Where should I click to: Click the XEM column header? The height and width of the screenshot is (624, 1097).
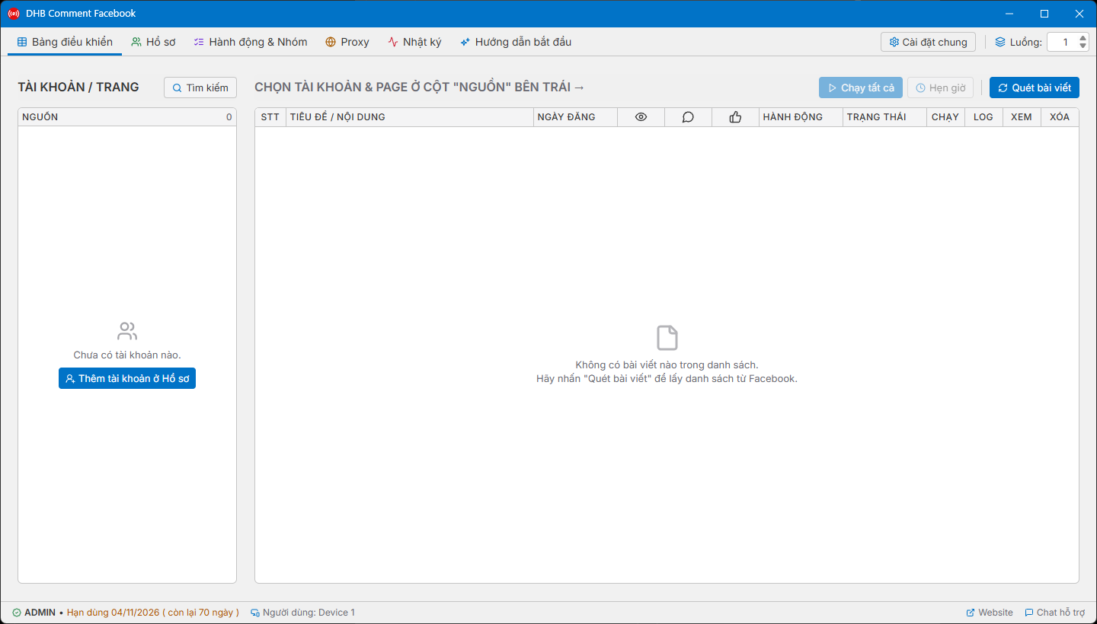tap(1022, 117)
